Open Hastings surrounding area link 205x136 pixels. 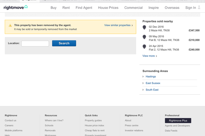(x=151, y=77)
